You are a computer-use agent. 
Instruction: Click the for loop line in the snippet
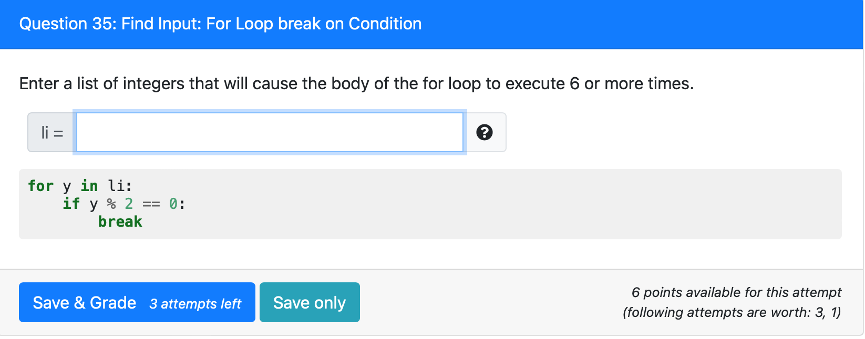80,185
